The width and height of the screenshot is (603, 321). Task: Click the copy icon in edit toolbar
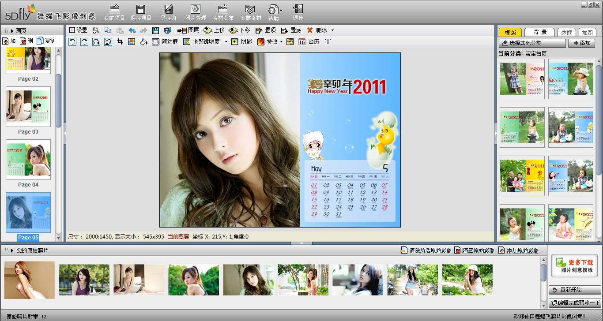tap(108, 30)
